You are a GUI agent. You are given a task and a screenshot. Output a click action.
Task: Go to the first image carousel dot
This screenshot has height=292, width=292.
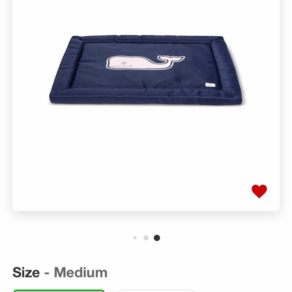coord(135,238)
